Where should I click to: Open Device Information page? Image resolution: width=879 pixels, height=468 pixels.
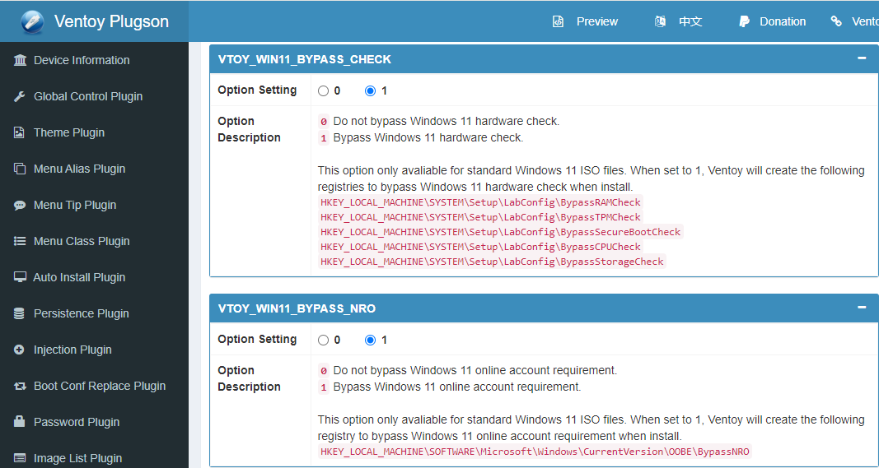(x=82, y=61)
